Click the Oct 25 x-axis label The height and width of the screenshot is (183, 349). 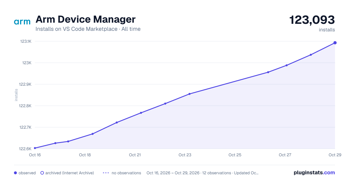[x=235, y=155]
